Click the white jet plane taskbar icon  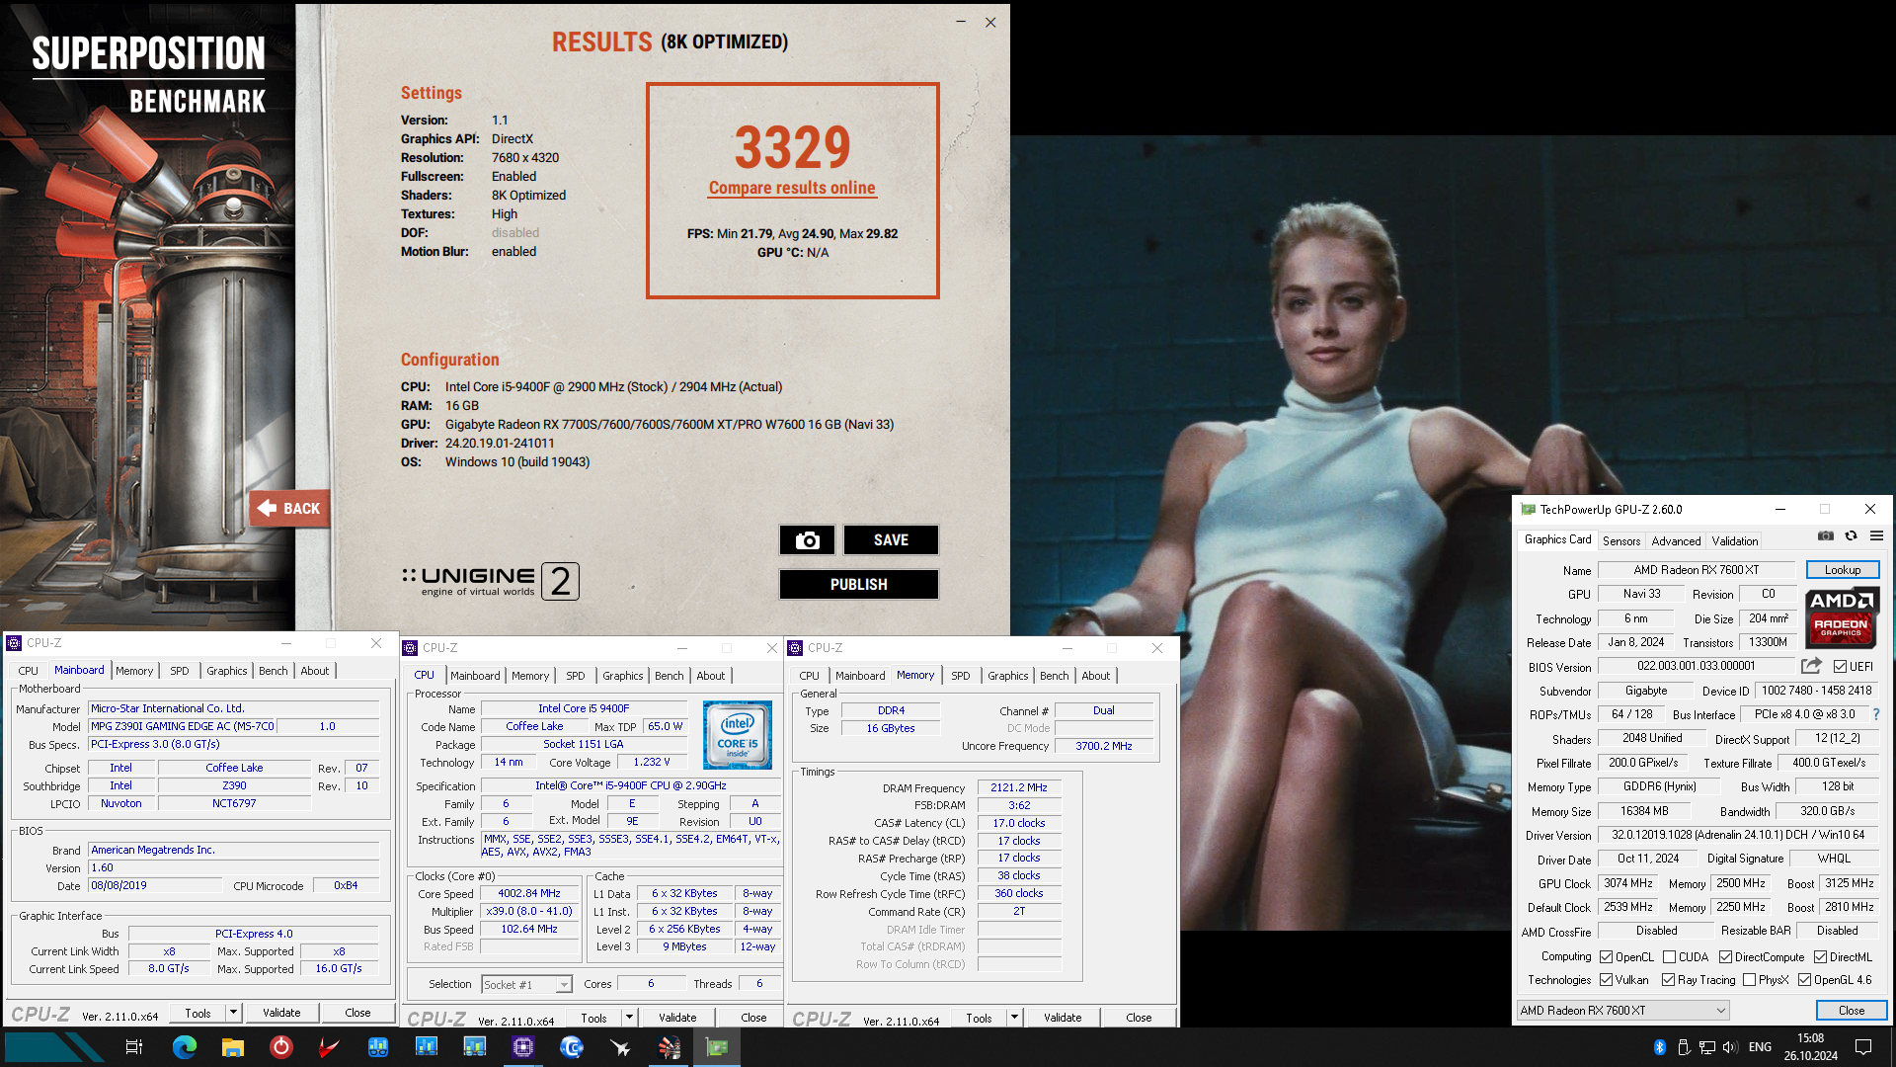[620, 1047]
